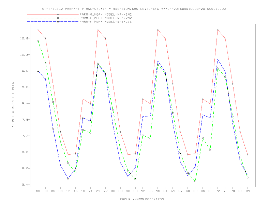Select legend entry PARM=O_MEAN MODEL=NAM/242
Viewport: 270px width, 208px height.
pos(106,14)
